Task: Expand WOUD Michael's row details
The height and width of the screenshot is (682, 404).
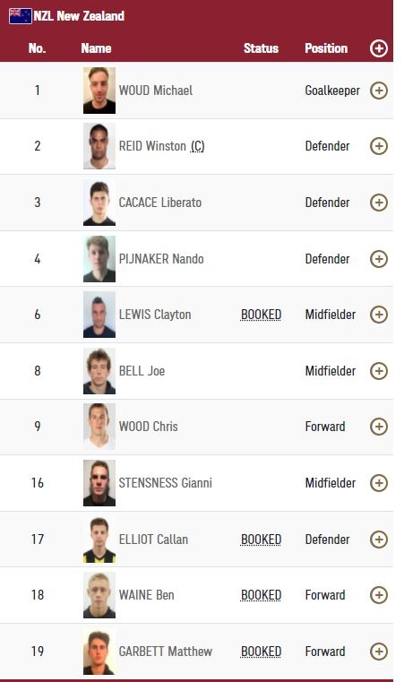Action: pyautogui.click(x=378, y=91)
